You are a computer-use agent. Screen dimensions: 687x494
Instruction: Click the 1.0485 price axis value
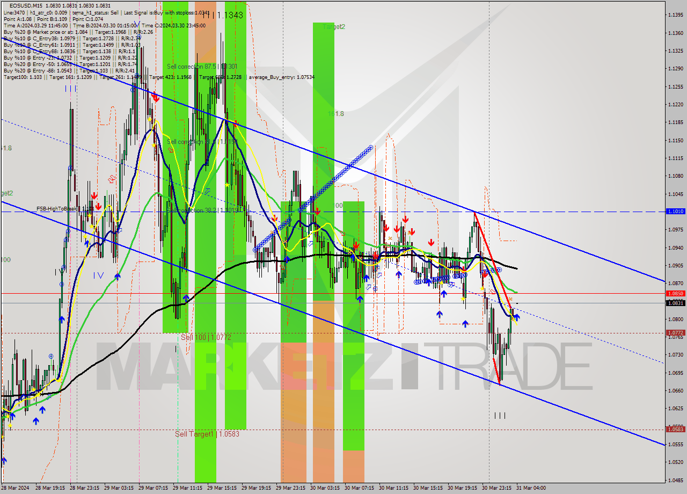(675, 480)
